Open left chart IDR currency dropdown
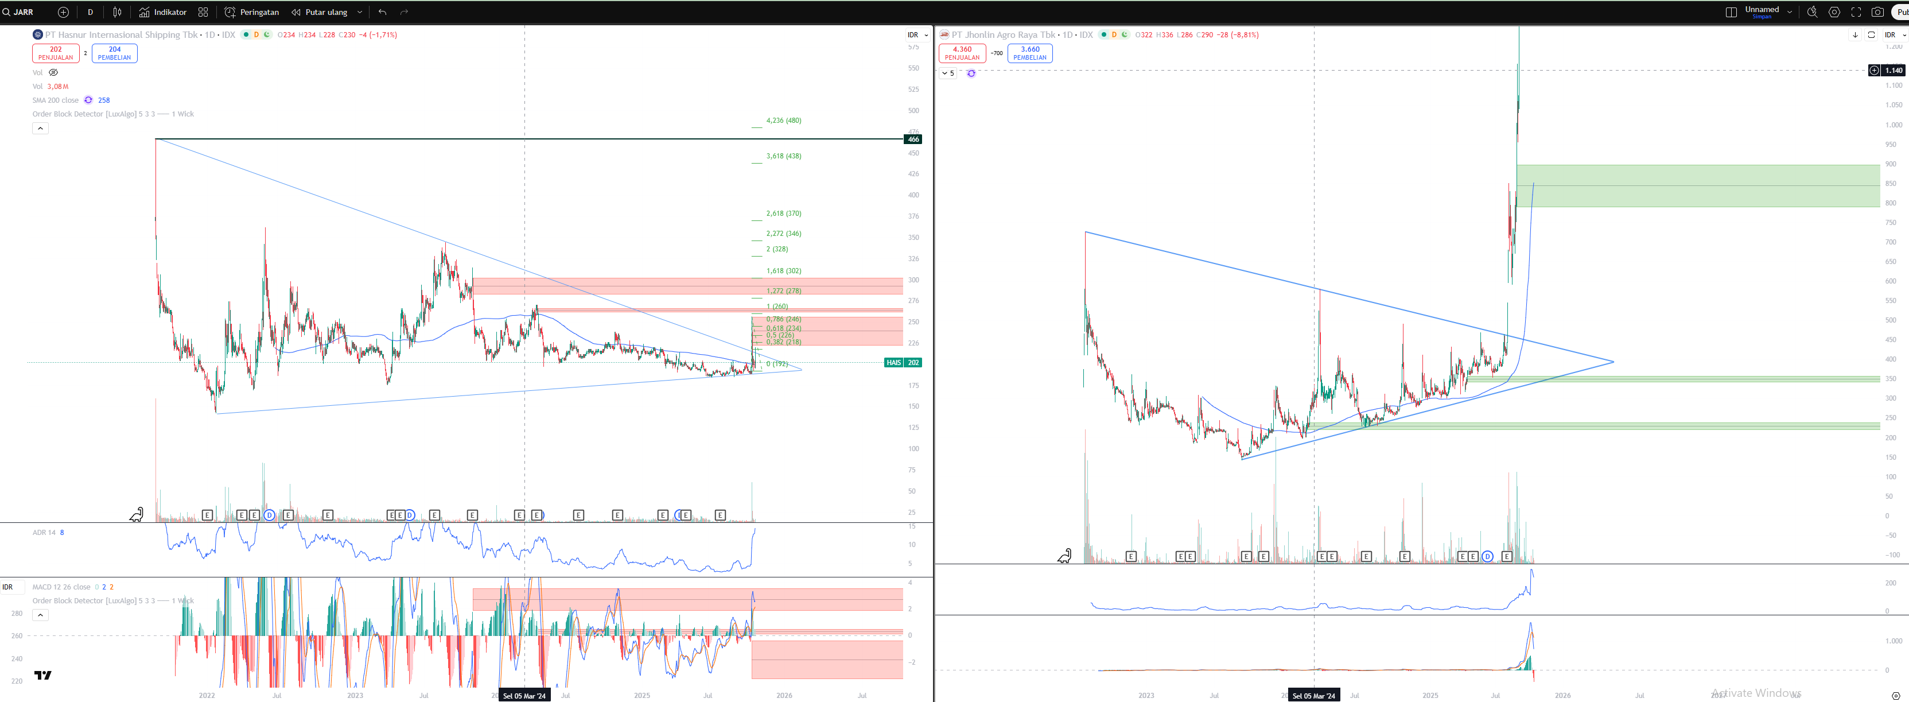Image resolution: width=1909 pixels, height=702 pixels. (917, 35)
